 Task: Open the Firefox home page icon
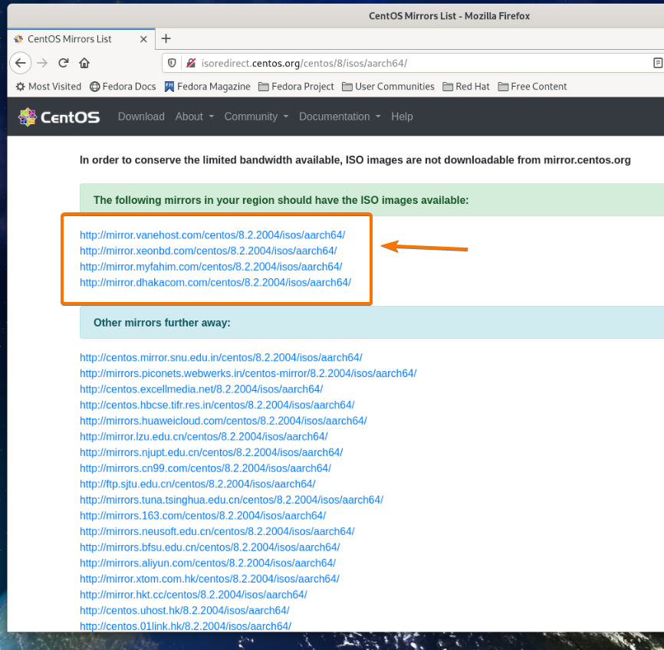click(x=84, y=63)
